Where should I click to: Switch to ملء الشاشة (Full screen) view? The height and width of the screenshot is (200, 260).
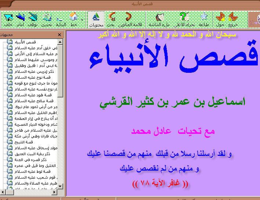click(x=160, y=18)
